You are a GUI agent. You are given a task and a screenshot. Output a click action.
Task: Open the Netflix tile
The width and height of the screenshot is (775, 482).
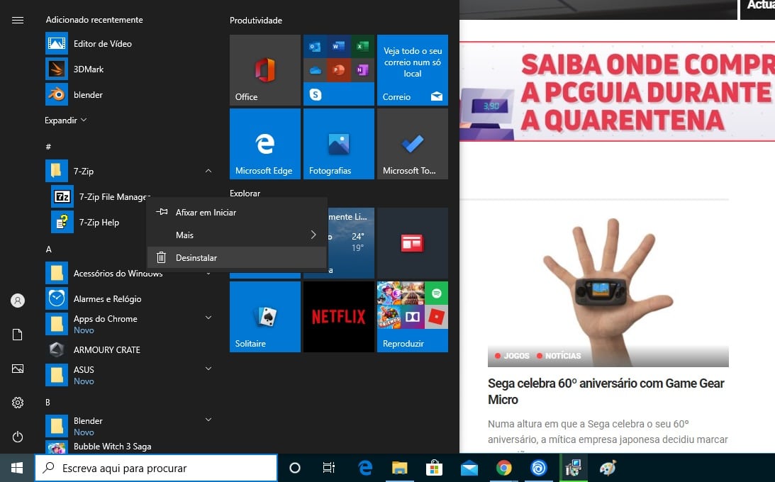point(338,317)
